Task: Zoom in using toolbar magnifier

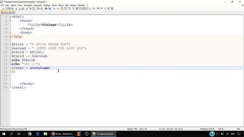Action: [54, 8]
